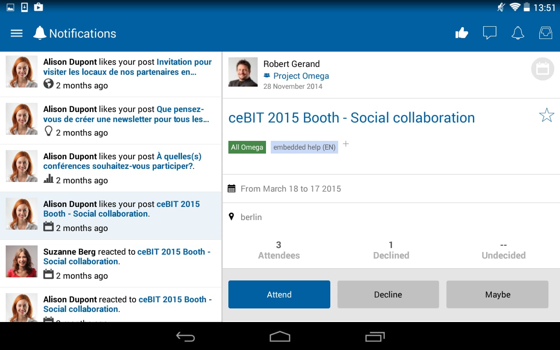This screenshot has width=560, height=350.
Task: Tap the round calendar event badge icon
Action: tap(542, 69)
